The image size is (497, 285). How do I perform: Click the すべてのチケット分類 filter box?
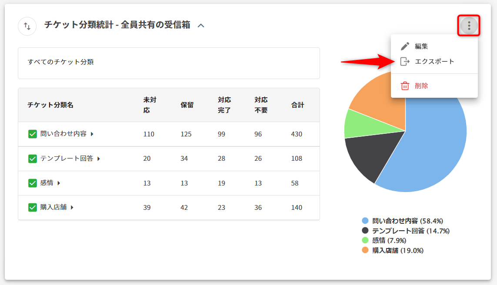[x=169, y=63]
